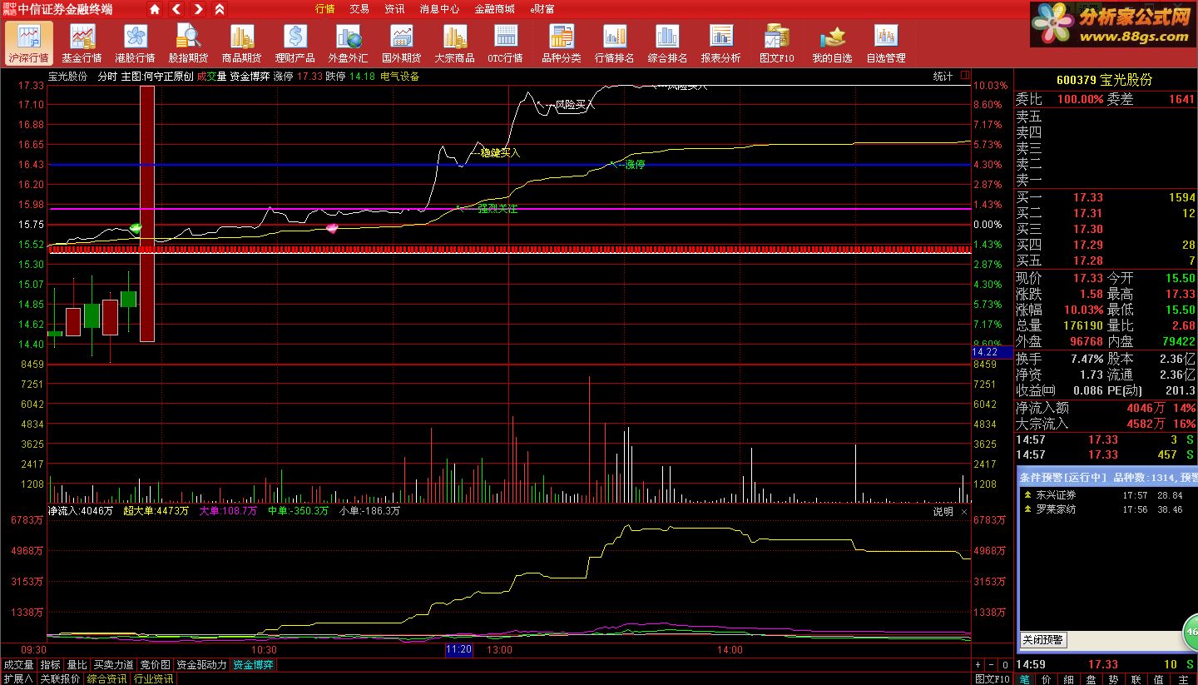This screenshot has width=1198, height=685.
Task: Open 品种分类 category icon
Action: pos(562,42)
